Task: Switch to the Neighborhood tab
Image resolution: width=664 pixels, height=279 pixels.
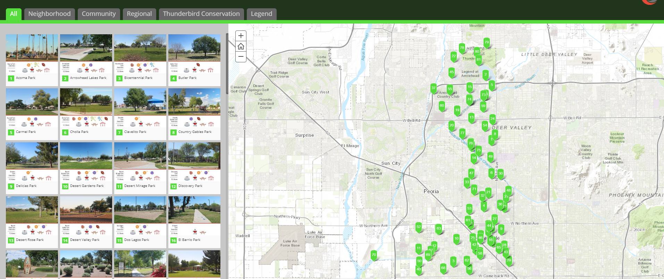Action: tap(49, 14)
